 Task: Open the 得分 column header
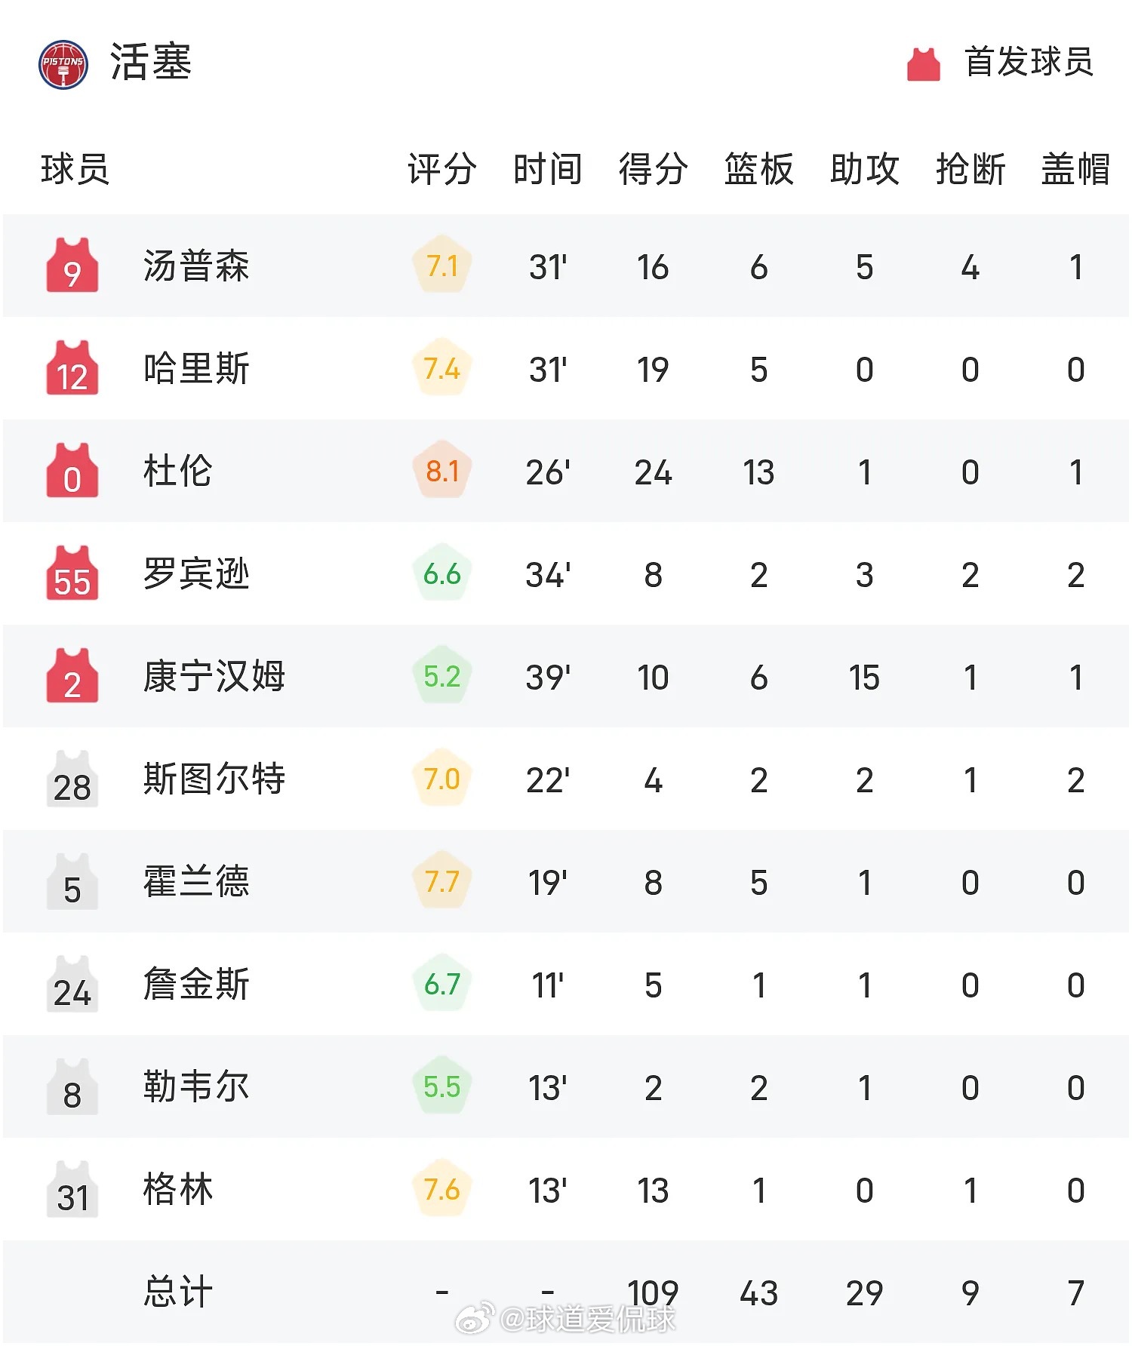pos(651,171)
